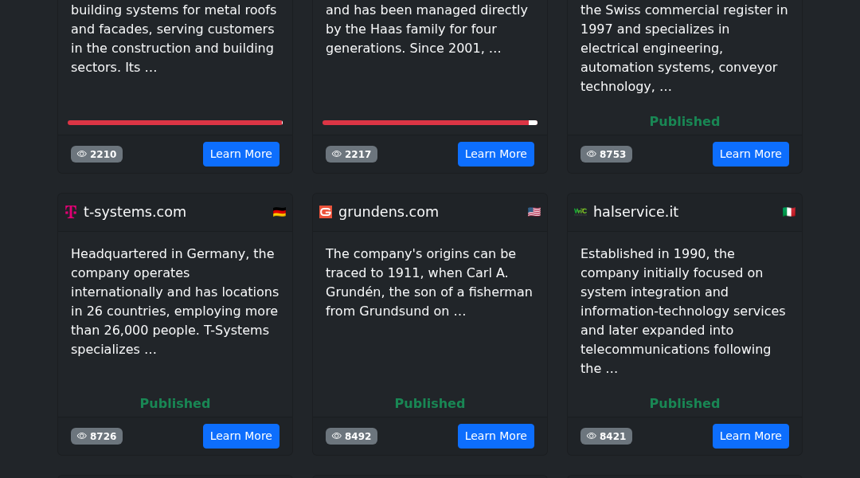Screen dimensions: 860x478
Task: Click the eye icon beside 8753 views
Action: click(591, 155)
